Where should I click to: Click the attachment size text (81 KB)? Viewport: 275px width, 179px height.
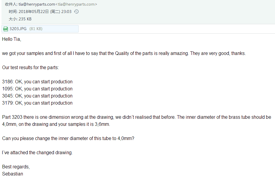[x=36, y=29]
